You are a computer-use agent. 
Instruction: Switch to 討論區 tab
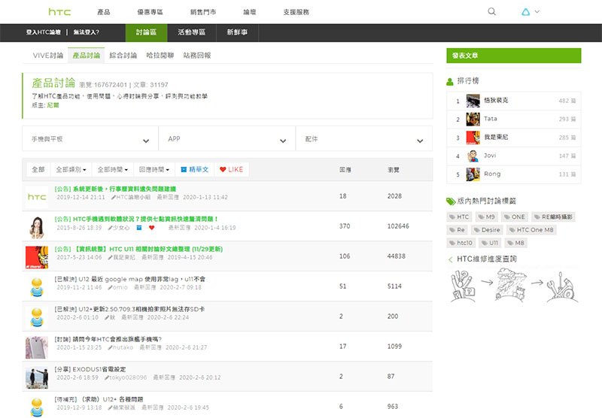point(146,32)
